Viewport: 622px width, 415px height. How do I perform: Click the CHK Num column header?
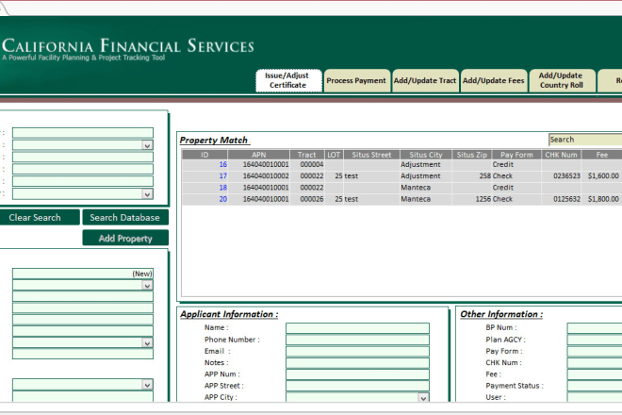pos(562,155)
